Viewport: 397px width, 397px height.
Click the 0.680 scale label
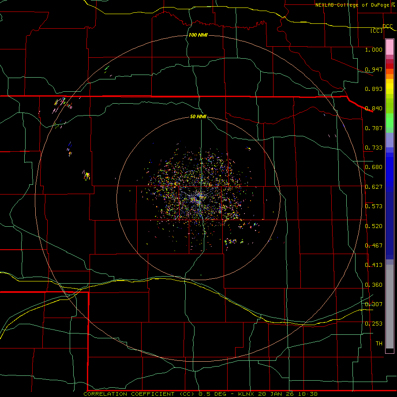(x=374, y=167)
